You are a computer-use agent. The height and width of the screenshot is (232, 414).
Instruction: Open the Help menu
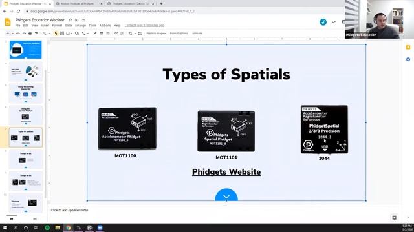point(117,26)
